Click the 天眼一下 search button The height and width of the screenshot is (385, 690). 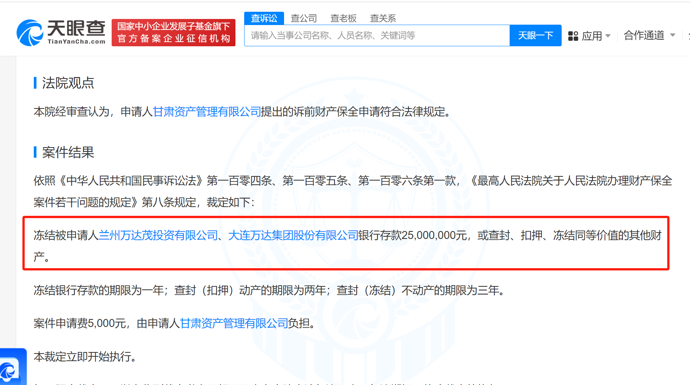(x=535, y=36)
